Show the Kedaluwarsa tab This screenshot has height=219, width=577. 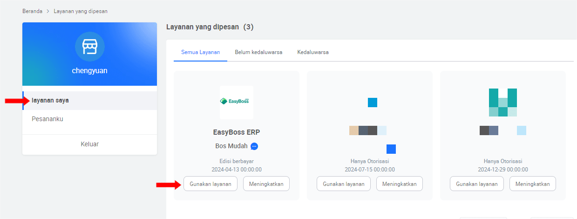point(313,52)
